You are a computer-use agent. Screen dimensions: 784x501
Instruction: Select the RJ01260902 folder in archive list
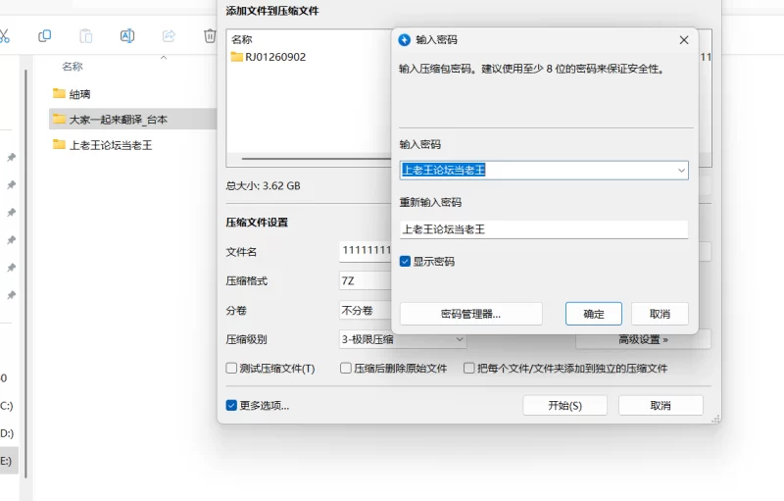tap(274, 57)
